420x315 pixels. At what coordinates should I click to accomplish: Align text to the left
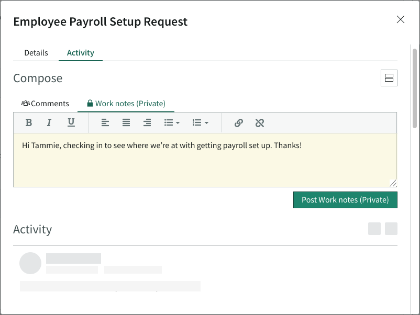[105, 123]
